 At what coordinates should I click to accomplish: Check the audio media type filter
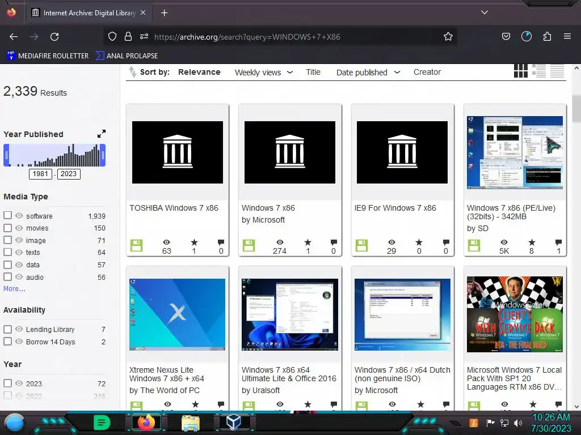7,276
